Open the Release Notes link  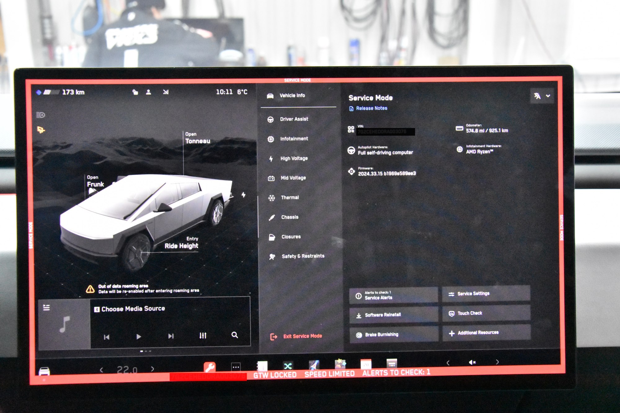pyautogui.click(x=371, y=108)
